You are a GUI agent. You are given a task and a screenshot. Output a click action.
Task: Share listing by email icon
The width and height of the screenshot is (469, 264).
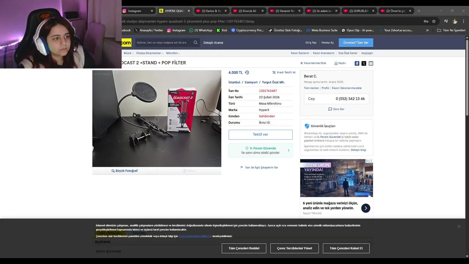coord(371,63)
